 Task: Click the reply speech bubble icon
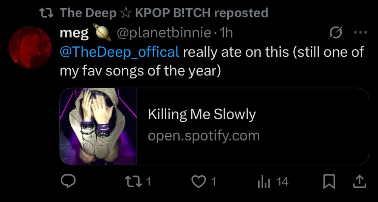pos(68,182)
